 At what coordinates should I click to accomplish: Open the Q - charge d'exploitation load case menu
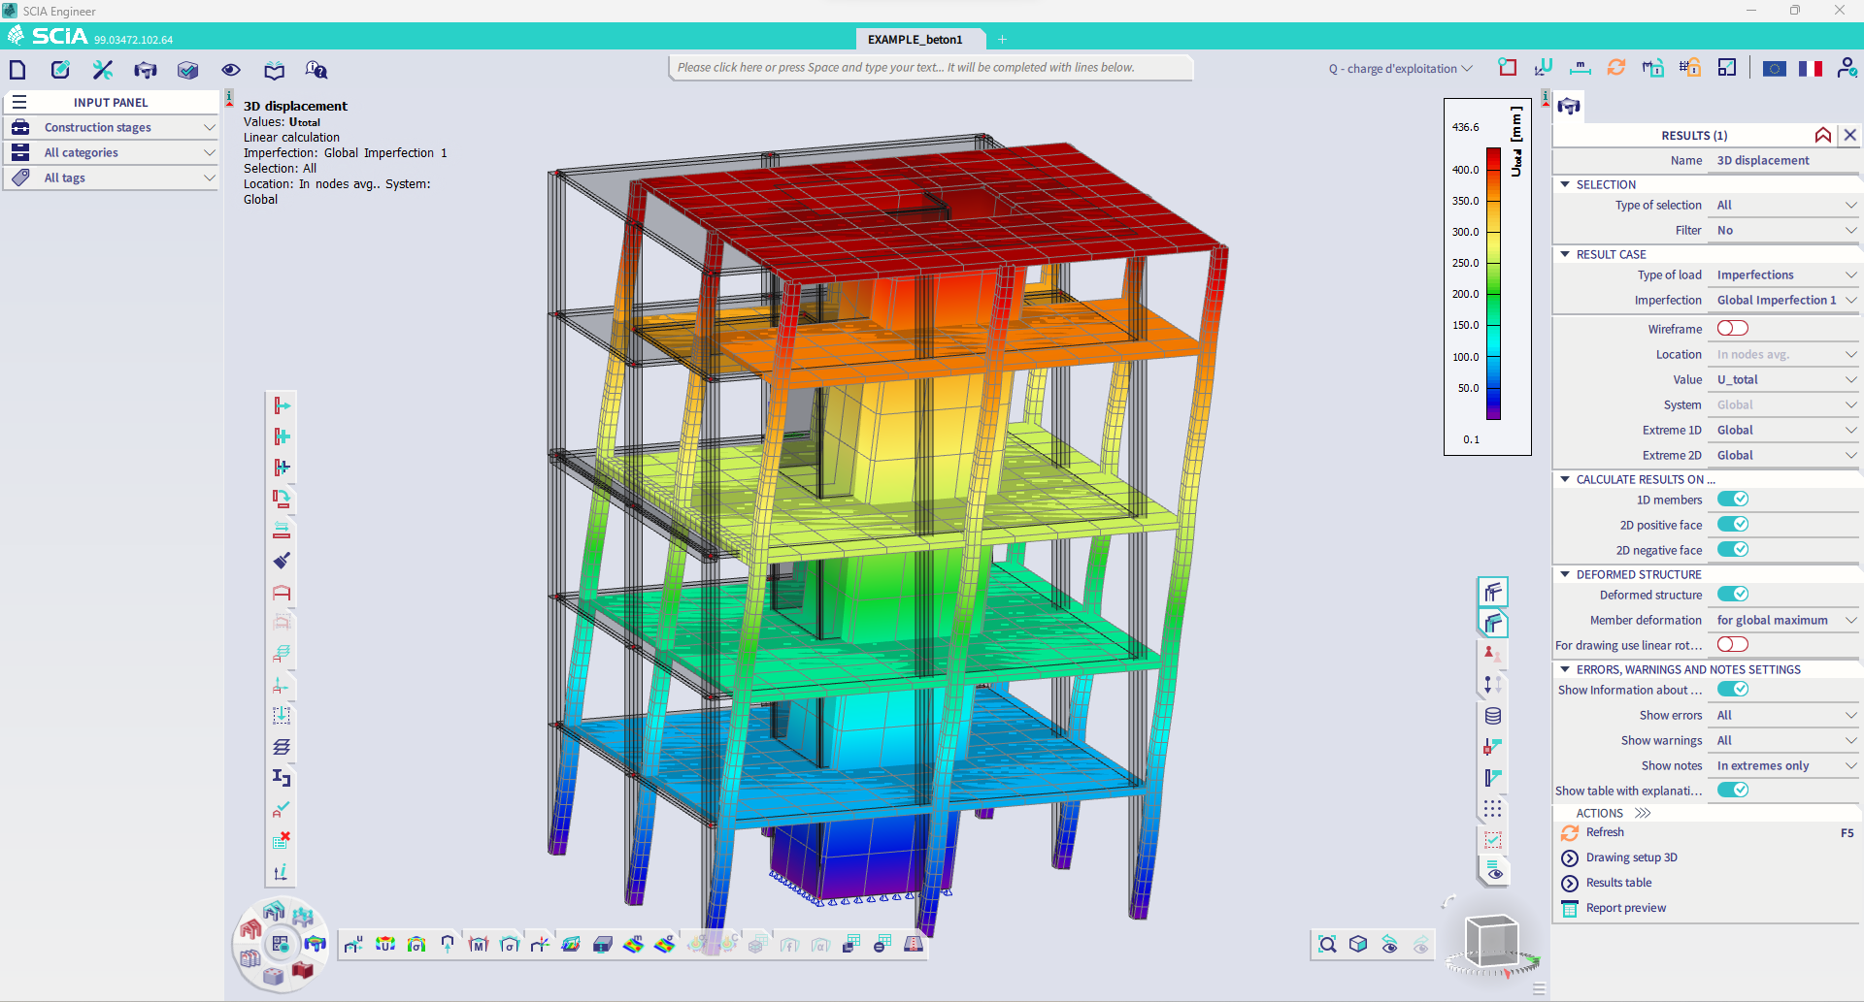pyautogui.click(x=1398, y=68)
